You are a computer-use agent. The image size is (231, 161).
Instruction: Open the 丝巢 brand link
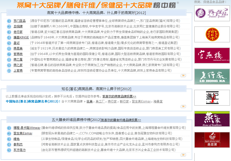(x=90, y=101)
